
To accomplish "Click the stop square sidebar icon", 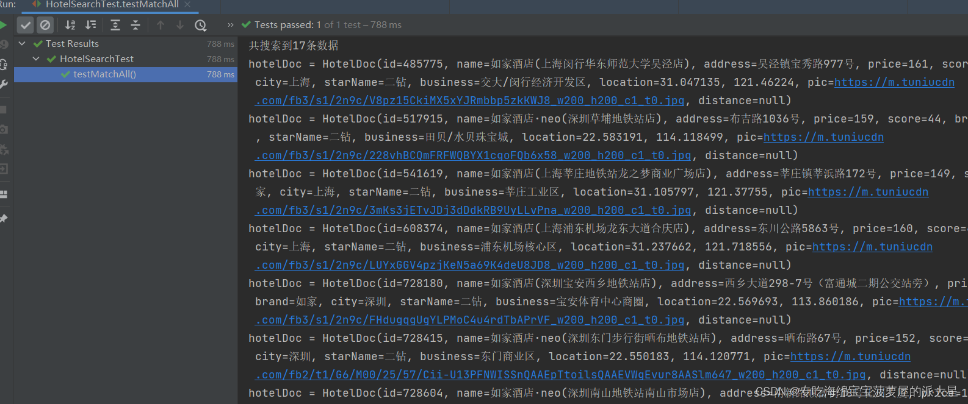I will pos(3,110).
